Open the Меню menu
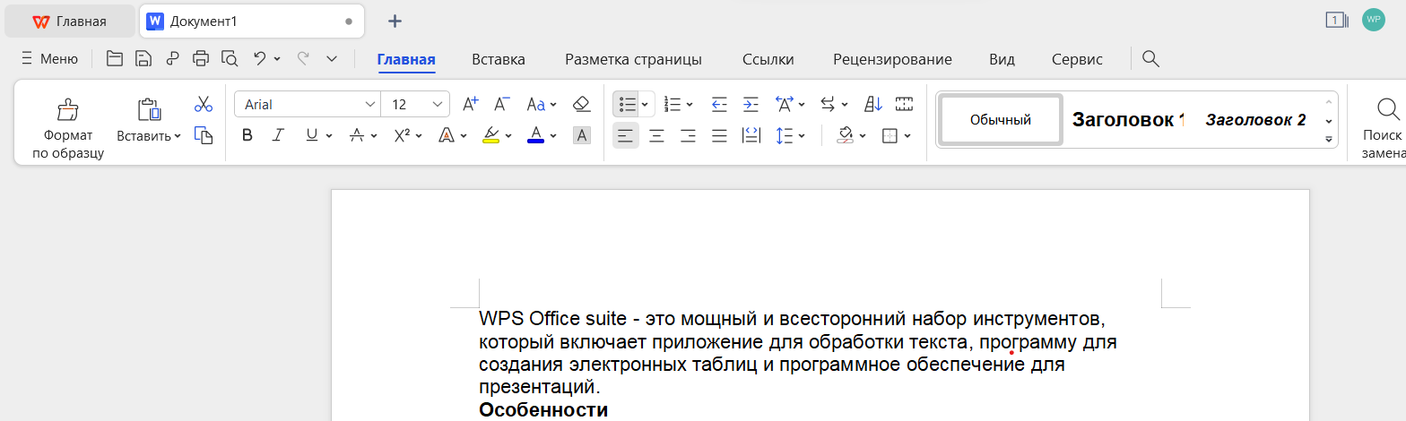Image resolution: width=1406 pixels, height=421 pixels. [49, 59]
